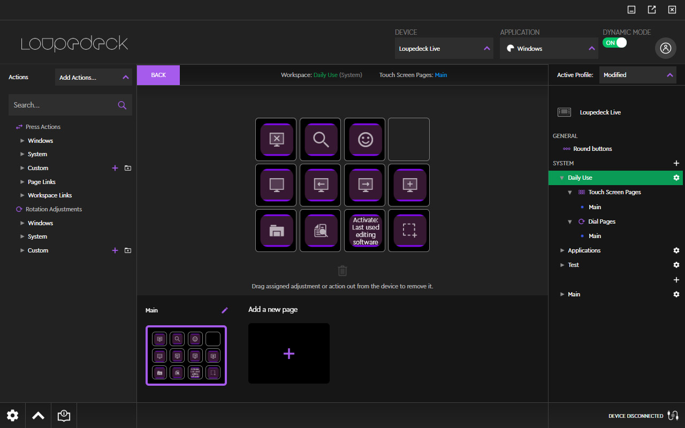
Task: Select Activate Last used editing software button
Action: [x=364, y=231]
